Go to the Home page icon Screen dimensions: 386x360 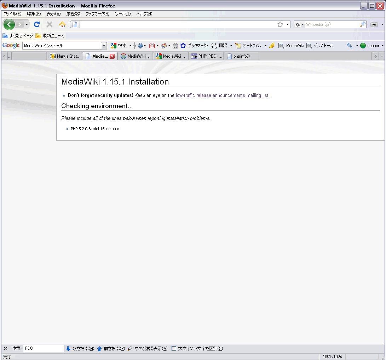click(62, 24)
